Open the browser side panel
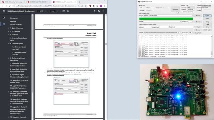This screenshot has height=120, width=214. [97, 6]
